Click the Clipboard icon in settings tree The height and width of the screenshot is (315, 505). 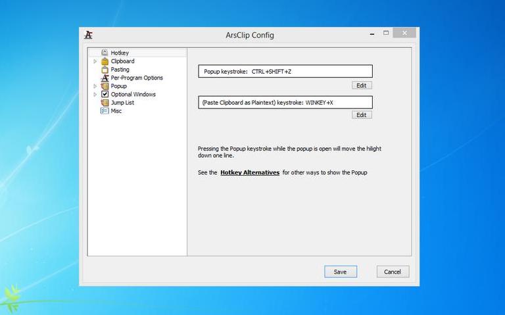point(105,61)
